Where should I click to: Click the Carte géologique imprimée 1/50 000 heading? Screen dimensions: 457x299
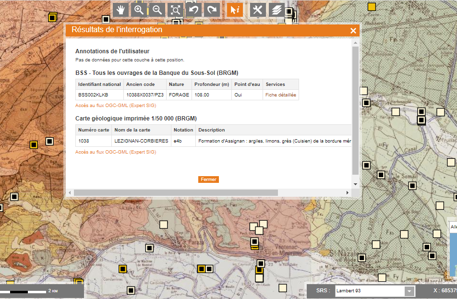(x=136, y=119)
